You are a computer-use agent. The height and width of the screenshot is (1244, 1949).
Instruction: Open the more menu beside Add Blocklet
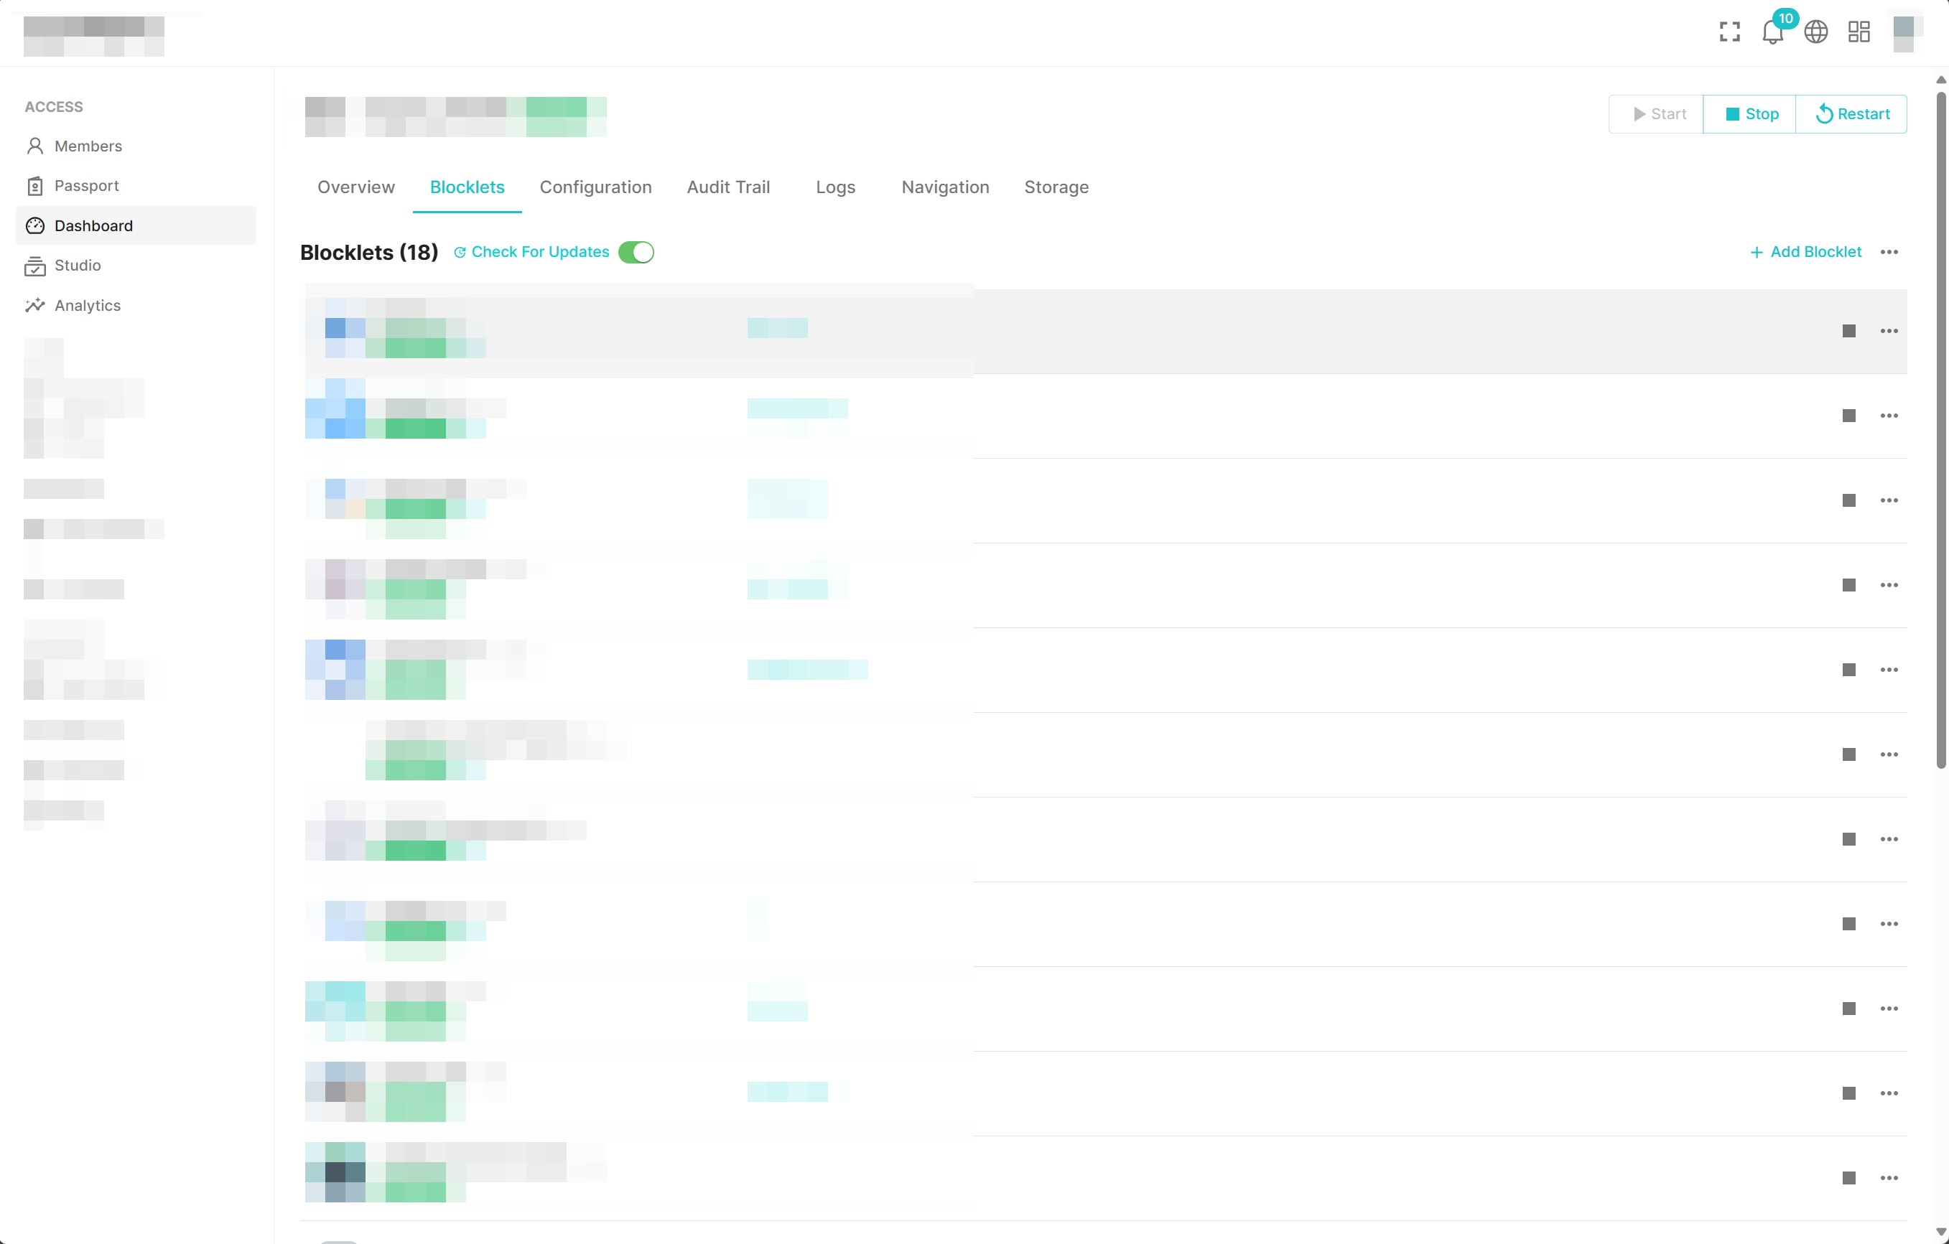(x=1889, y=253)
